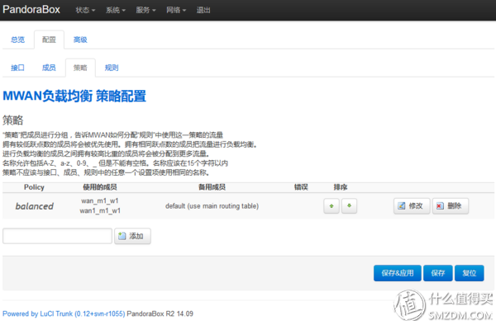Screen dimensions: 496x325
Task: Click the 修改 edit button for balanced
Action: pos(412,206)
